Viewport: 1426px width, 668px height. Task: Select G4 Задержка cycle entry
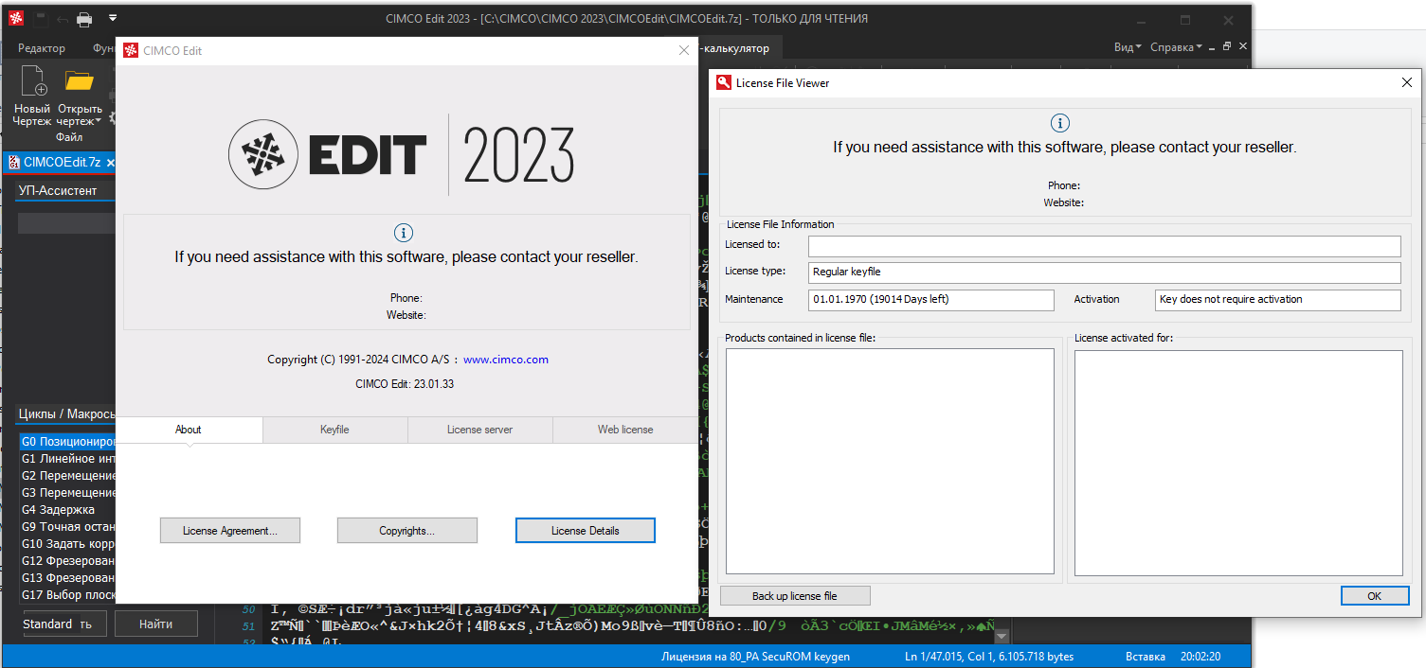(68, 510)
